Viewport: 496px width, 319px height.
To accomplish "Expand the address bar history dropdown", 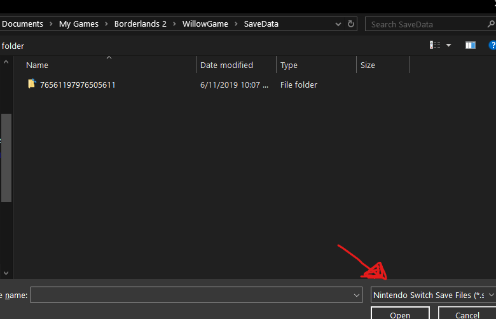I will (x=338, y=24).
